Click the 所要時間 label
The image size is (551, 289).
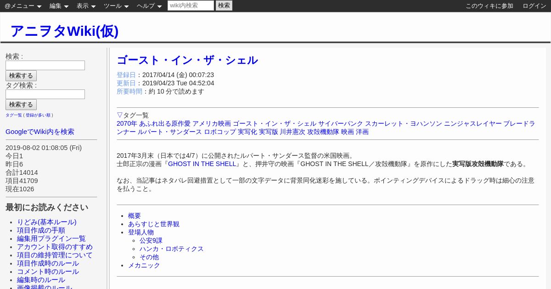click(x=129, y=91)
